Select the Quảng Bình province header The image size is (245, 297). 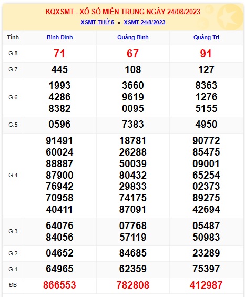click(x=133, y=37)
